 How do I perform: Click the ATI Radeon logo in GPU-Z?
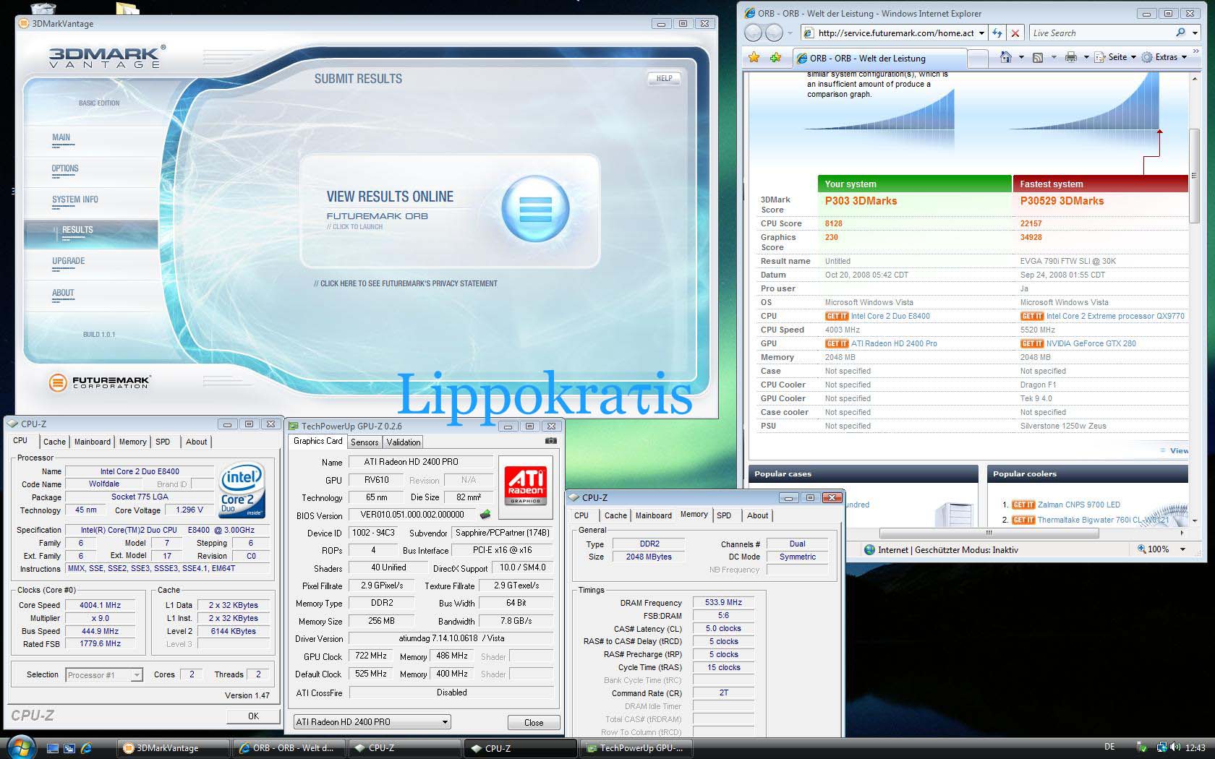[526, 486]
